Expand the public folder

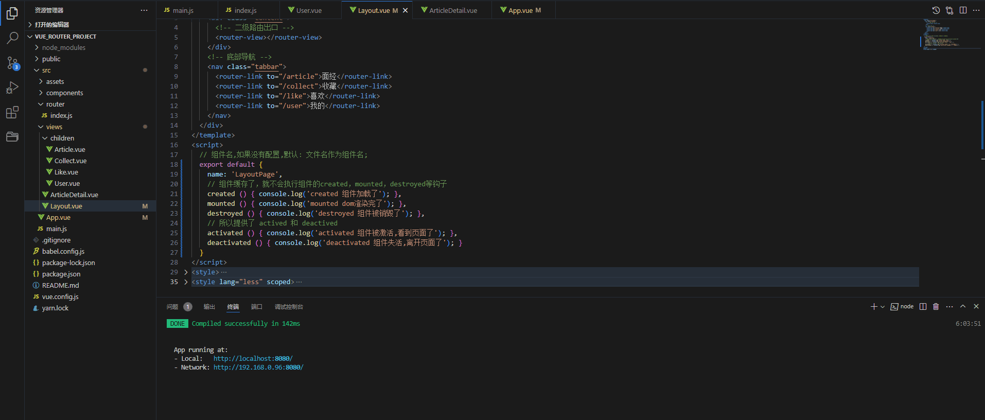point(91,59)
